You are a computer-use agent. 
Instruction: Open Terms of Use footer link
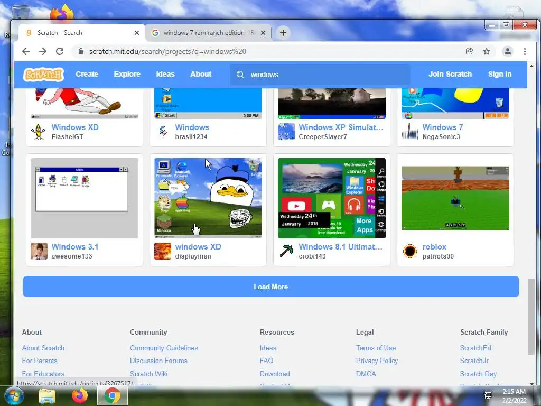(x=376, y=348)
